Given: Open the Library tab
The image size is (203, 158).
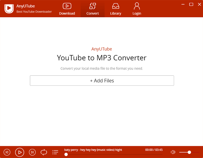Looking at the screenshot, I should pos(116,9).
